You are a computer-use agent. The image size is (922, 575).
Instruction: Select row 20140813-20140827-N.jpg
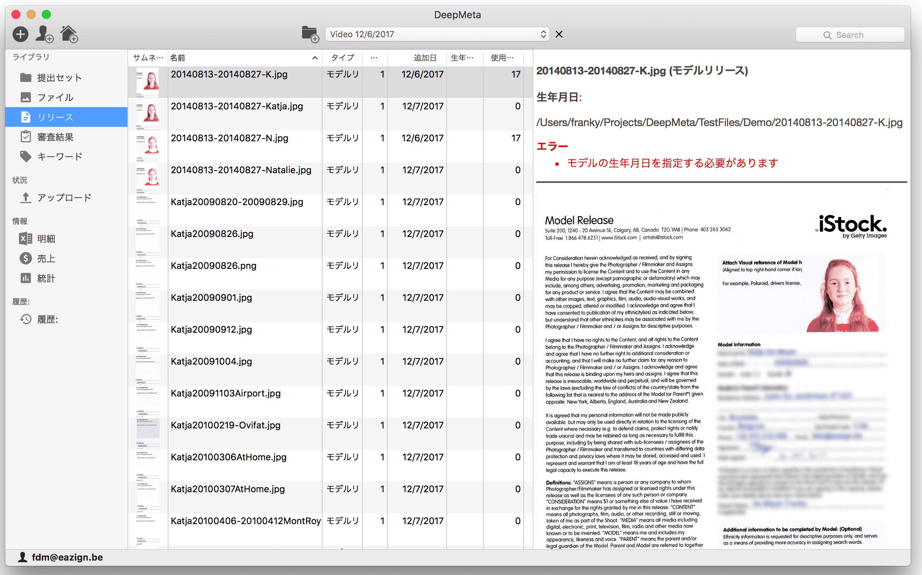click(x=330, y=146)
